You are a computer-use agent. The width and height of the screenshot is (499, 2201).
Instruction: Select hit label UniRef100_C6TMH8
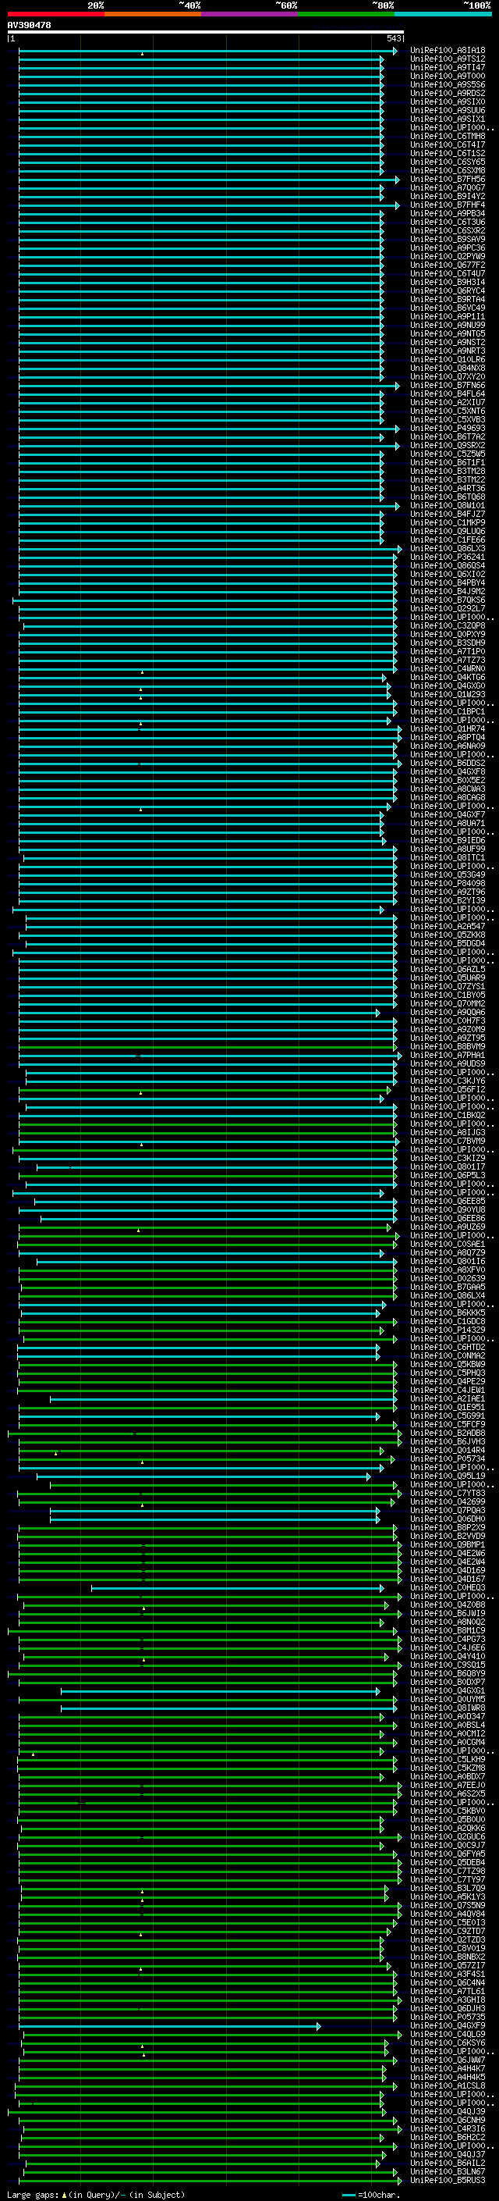tap(447, 137)
